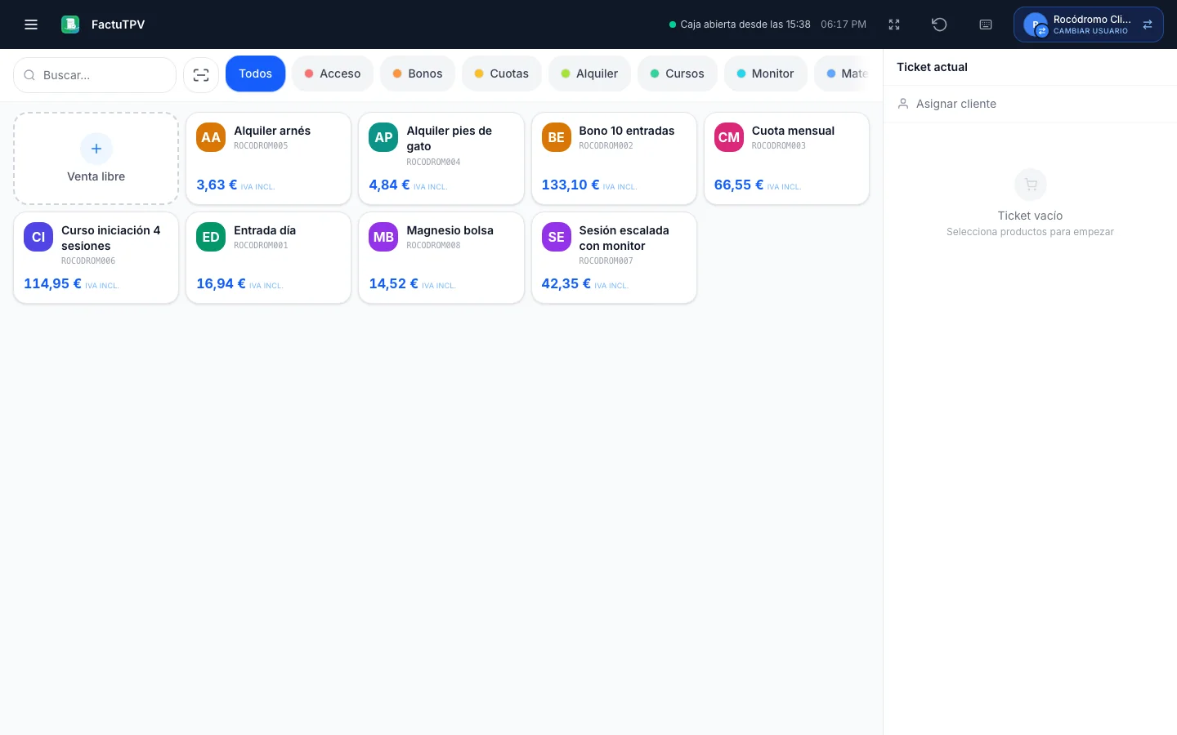Filter by Alquiler category
Image resolution: width=1177 pixels, height=735 pixels.
point(589,73)
